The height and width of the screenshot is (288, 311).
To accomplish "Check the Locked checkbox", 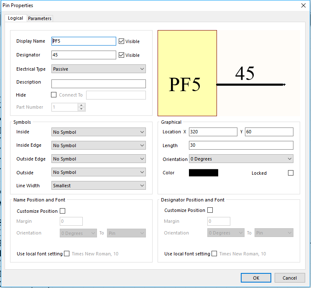I will pos(291,173).
